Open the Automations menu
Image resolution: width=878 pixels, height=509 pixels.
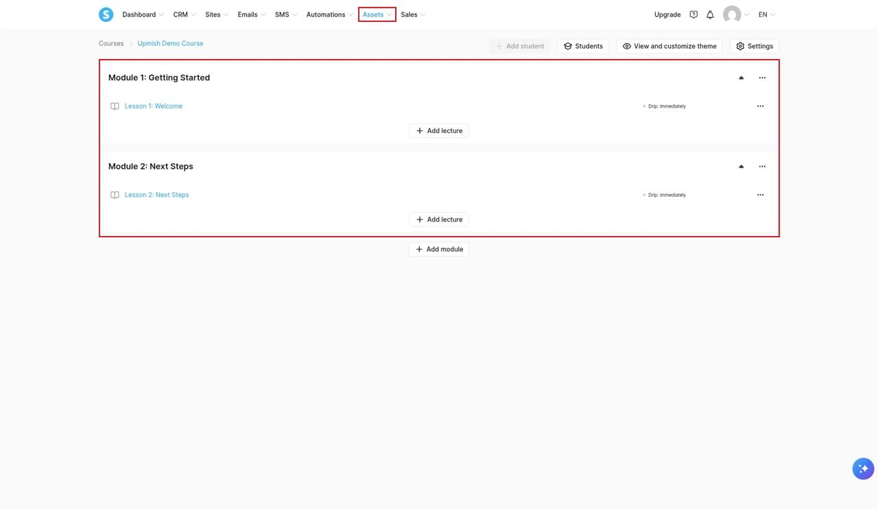330,14
